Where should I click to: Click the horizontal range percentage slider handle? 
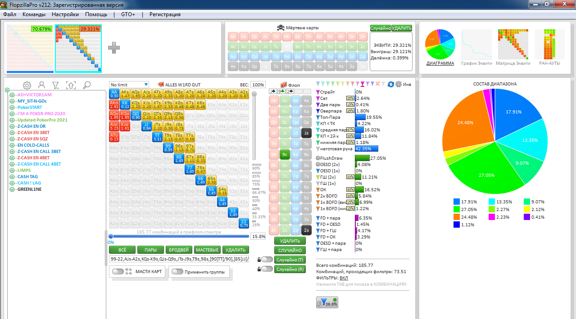click(111, 236)
